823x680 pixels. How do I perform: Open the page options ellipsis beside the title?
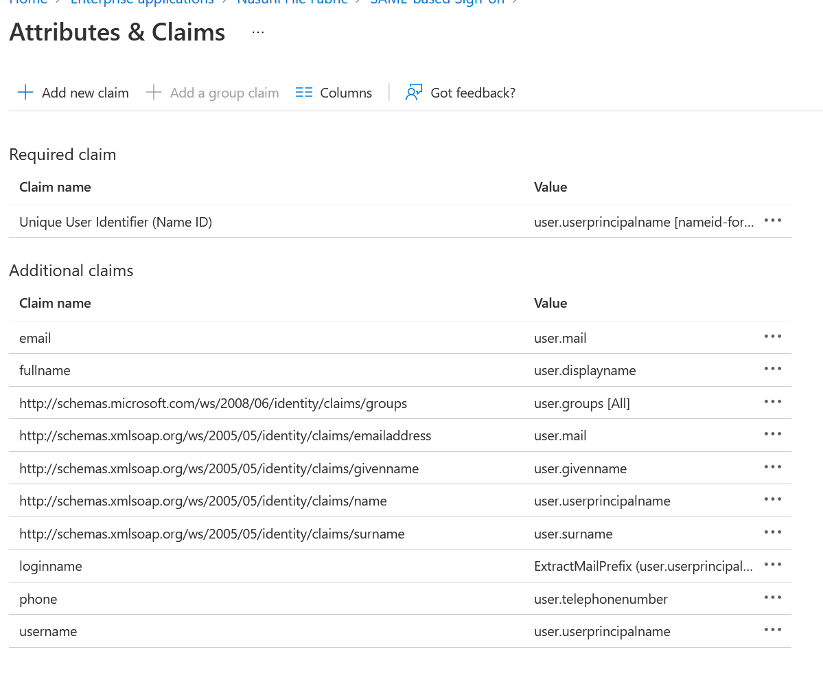pos(258,32)
